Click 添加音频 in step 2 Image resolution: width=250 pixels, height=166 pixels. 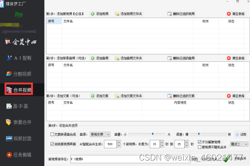pyautogui.click(x=100, y=58)
